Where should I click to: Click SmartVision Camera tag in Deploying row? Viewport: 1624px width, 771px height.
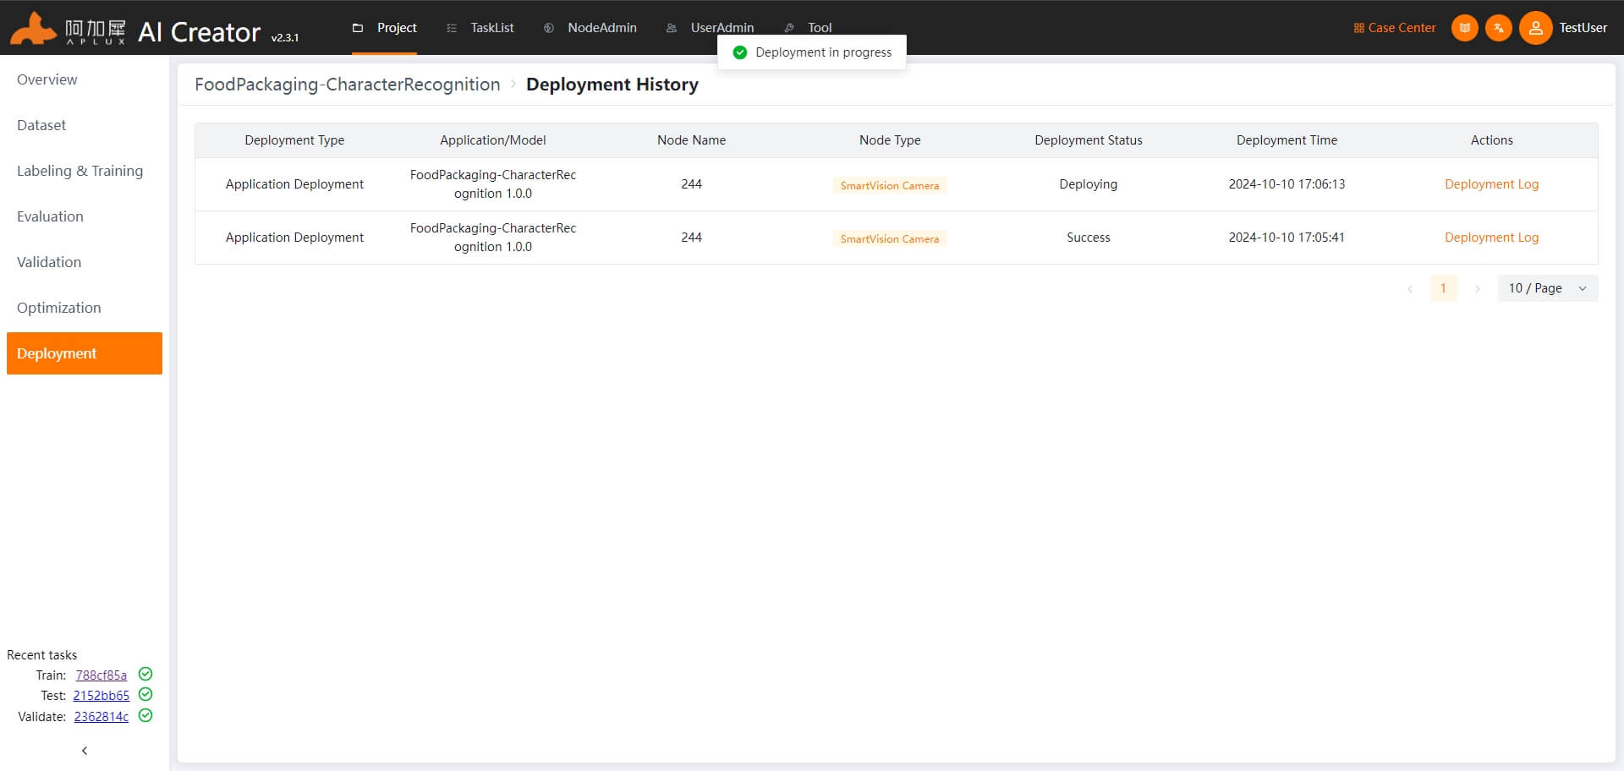[889, 185]
